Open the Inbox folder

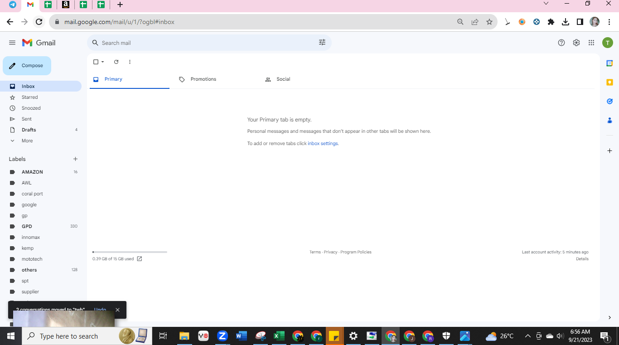click(41, 86)
